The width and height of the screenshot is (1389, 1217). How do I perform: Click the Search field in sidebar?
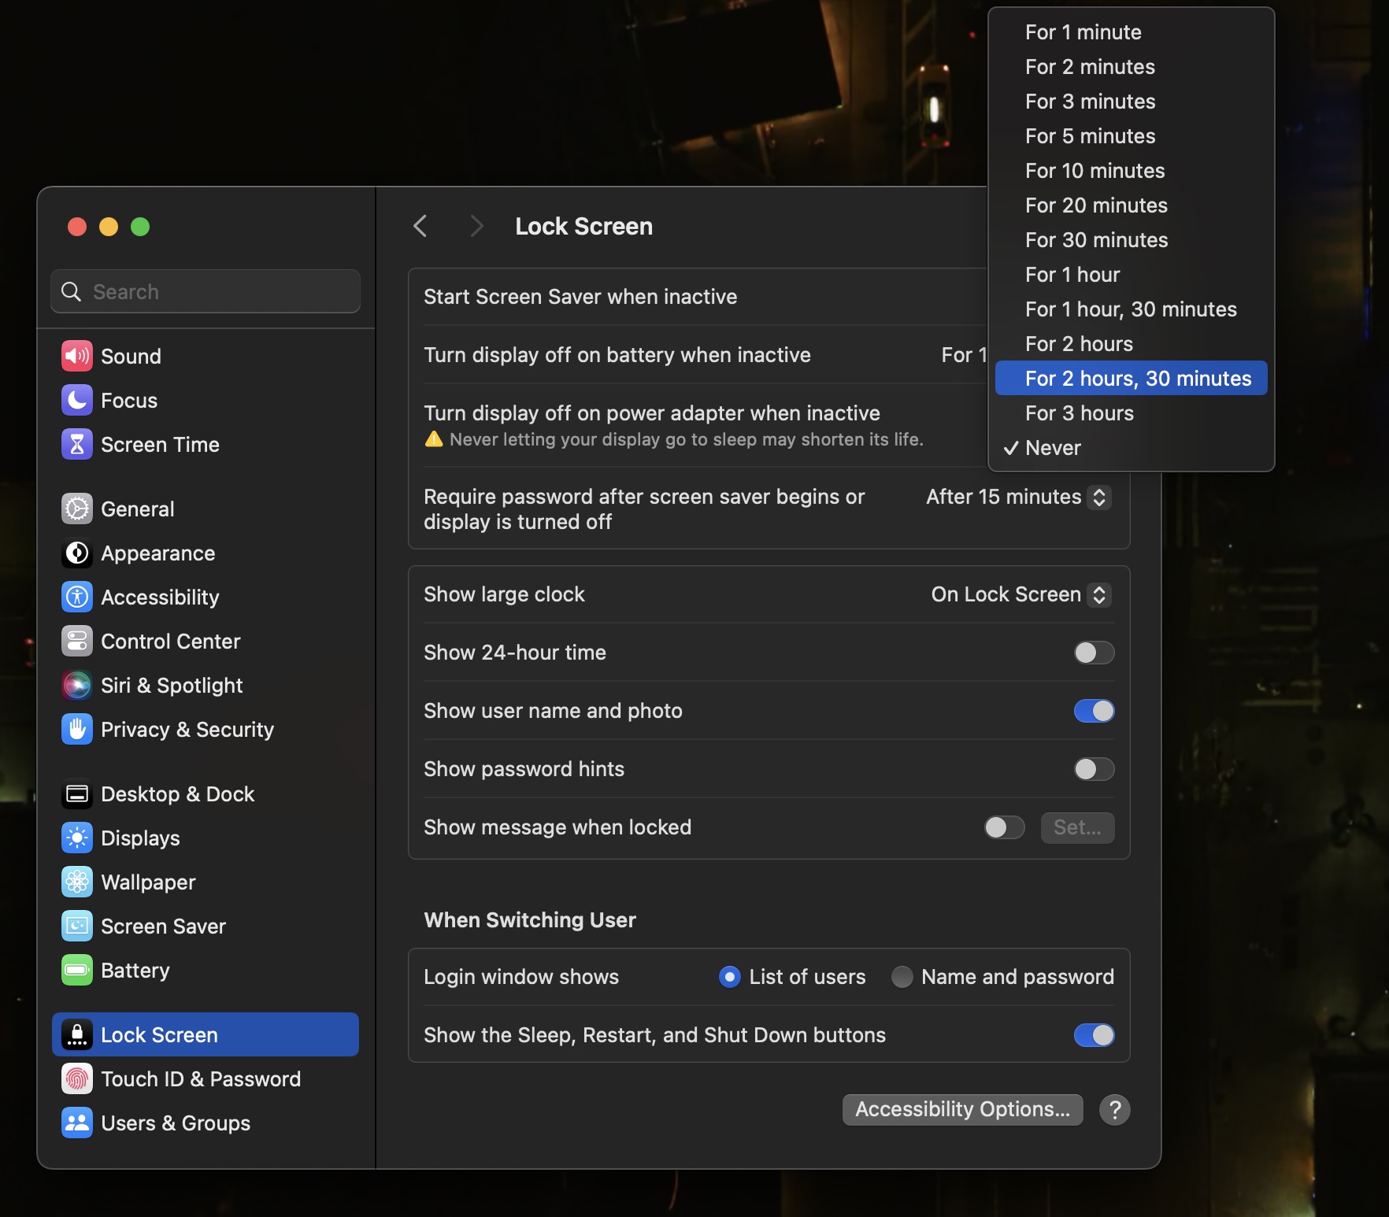[206, 292]
